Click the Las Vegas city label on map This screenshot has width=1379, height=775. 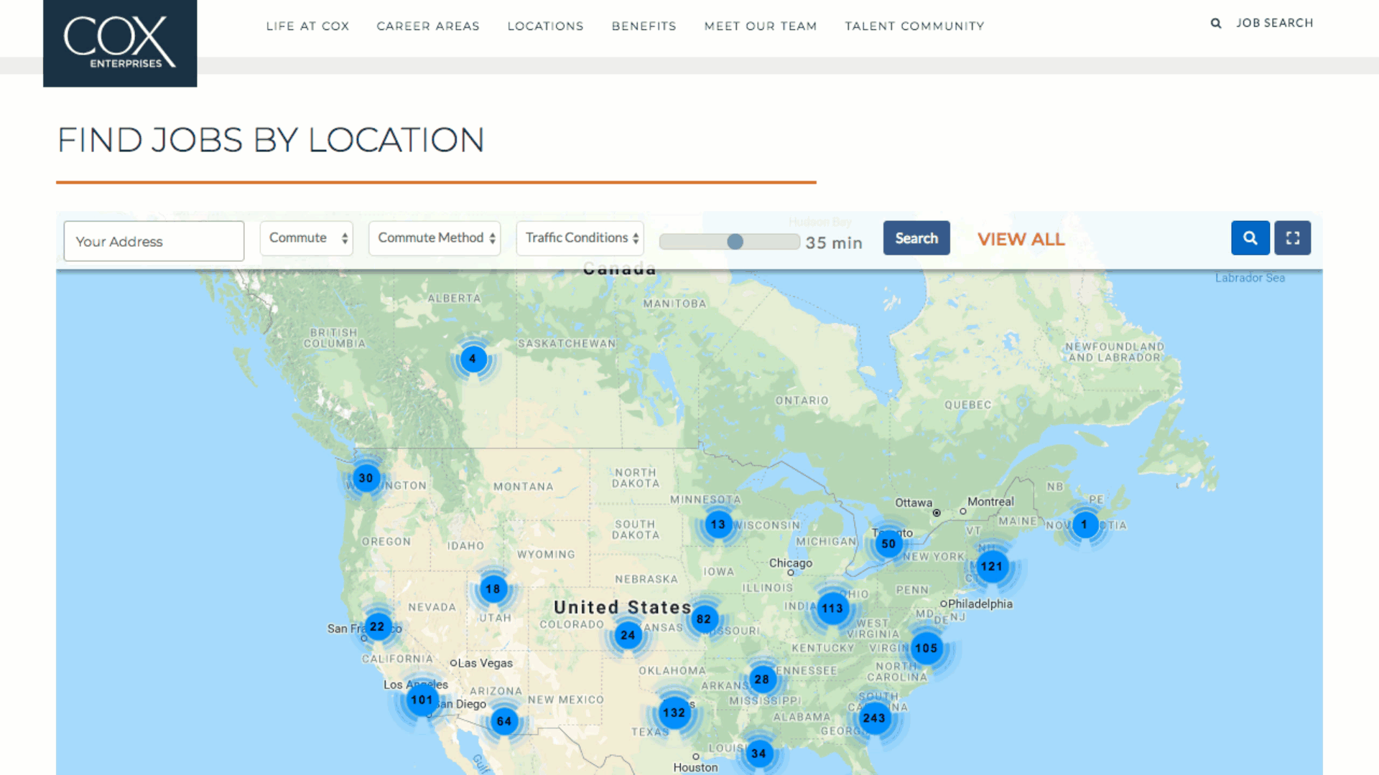[x=486, y=663]
